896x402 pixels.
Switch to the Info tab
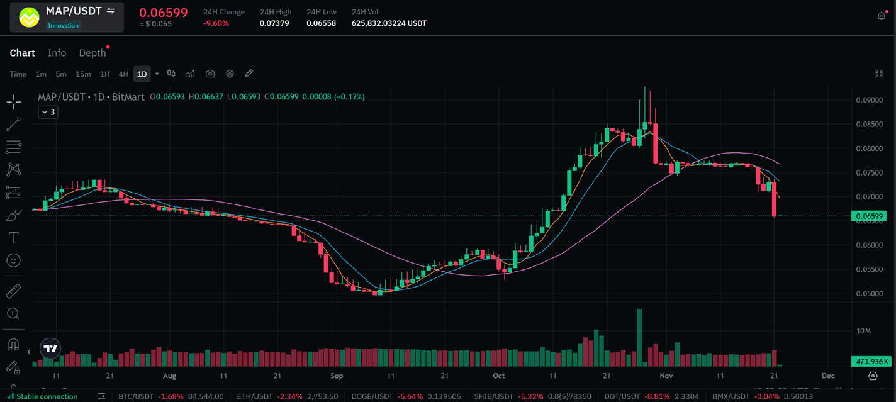[x=57, y=53]
